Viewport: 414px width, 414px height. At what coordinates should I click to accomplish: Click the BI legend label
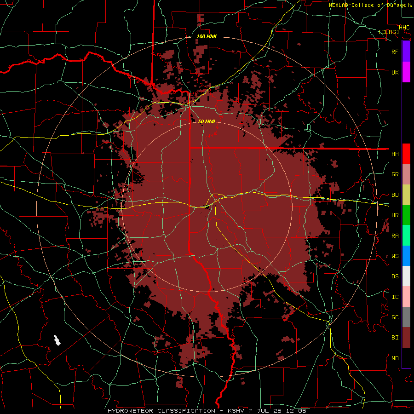click(395, 338)
